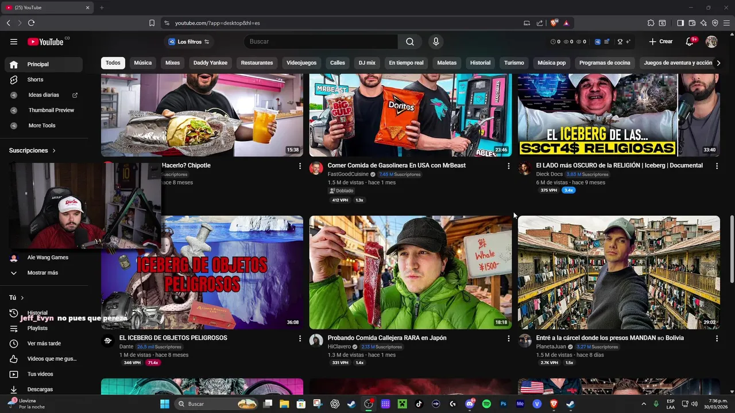This screenshot has height=413, width=735.
Task: Click the Windows taskbar Buscar box
Action: [215, 404]
